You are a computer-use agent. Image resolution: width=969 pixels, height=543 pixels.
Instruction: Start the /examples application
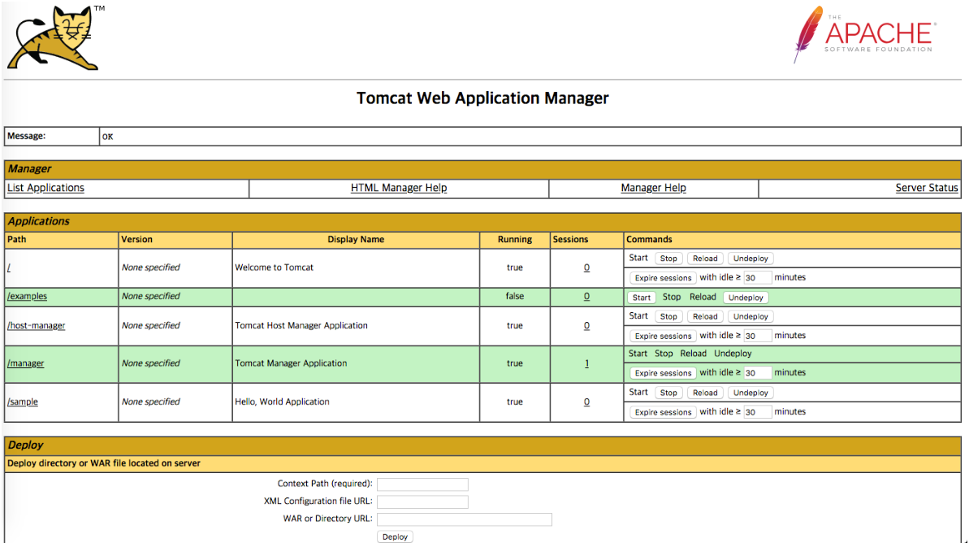pyautogui.click(x=642, y=298)
